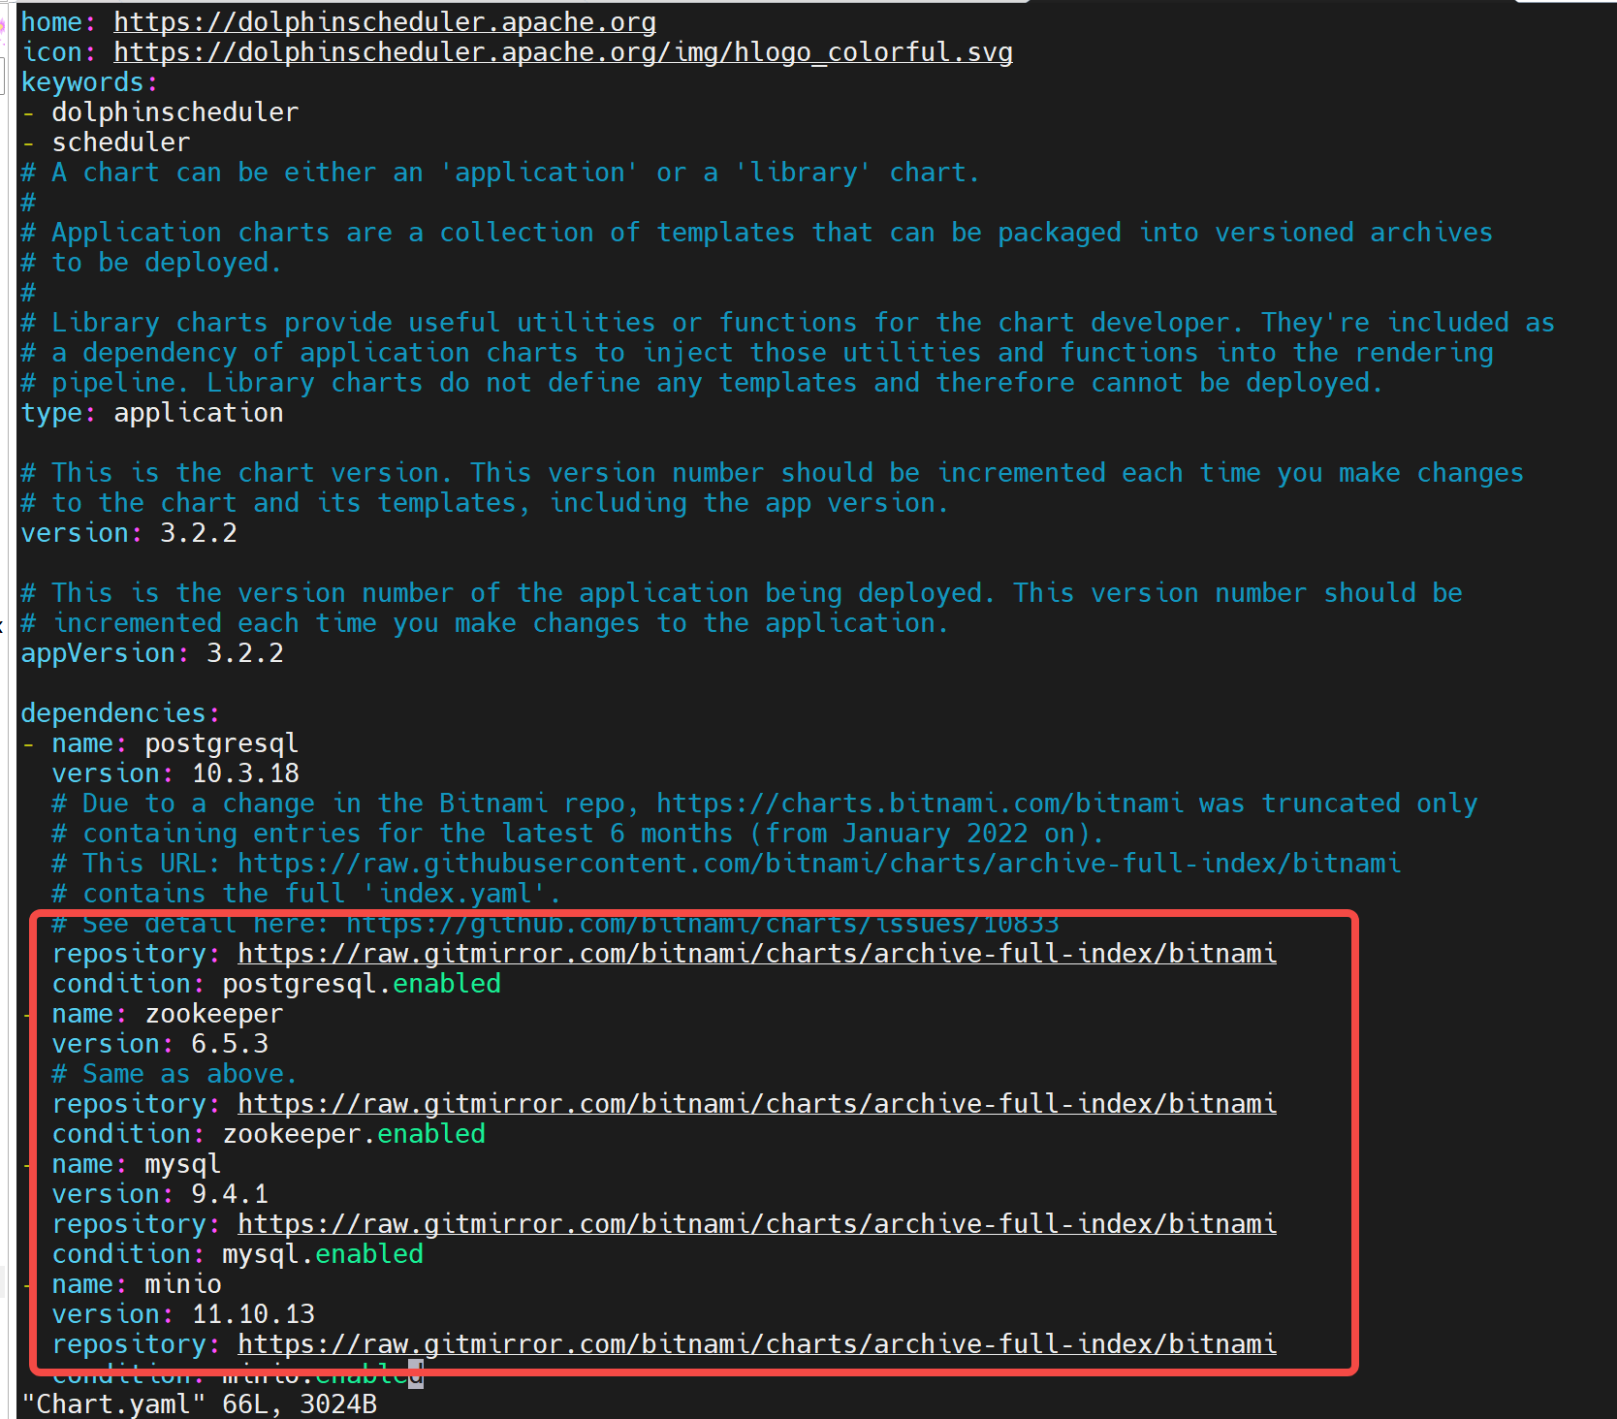Open the icon URL hlogo_colorful.svg link
Screen dimensions: 1617x1419
coord(563,52)
